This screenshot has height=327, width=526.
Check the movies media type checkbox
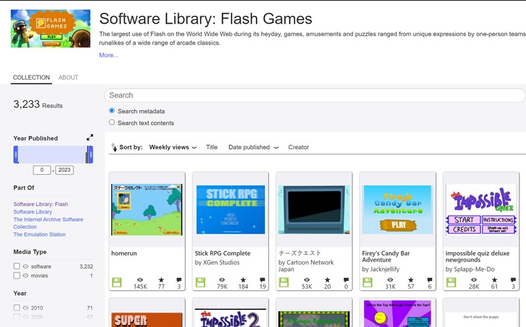[16, 275]
